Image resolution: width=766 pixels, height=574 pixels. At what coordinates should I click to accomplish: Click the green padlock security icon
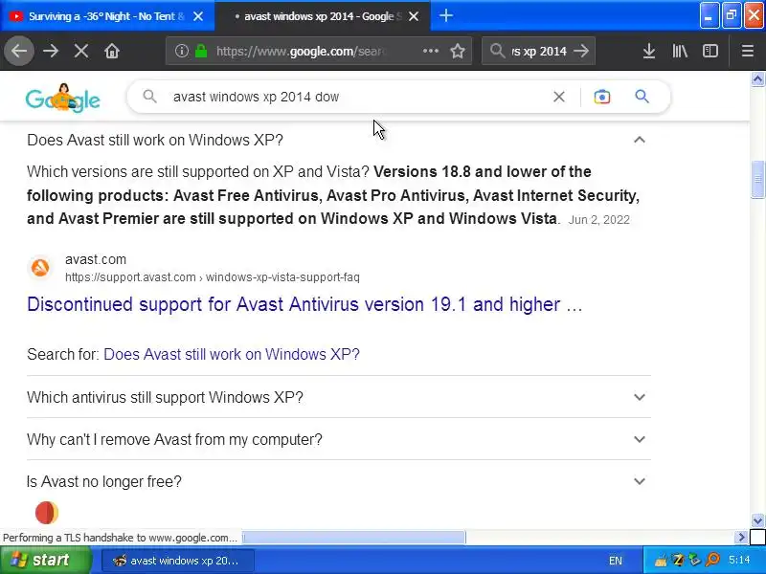[201, 51]
